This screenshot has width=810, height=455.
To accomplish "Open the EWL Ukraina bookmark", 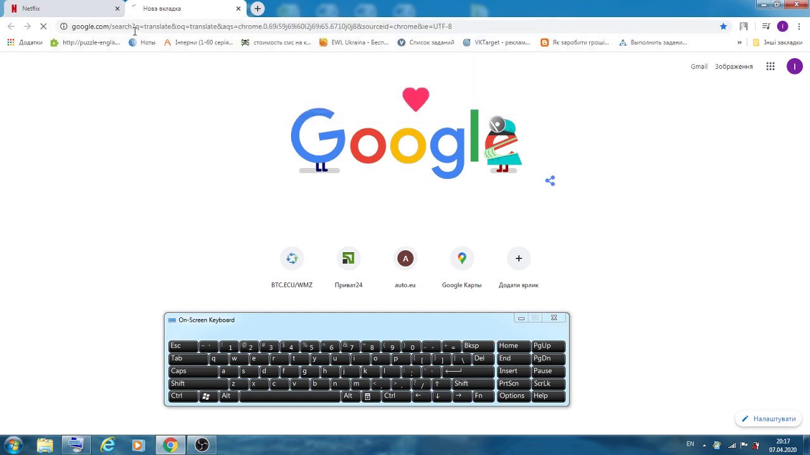I will coord(354,42).
